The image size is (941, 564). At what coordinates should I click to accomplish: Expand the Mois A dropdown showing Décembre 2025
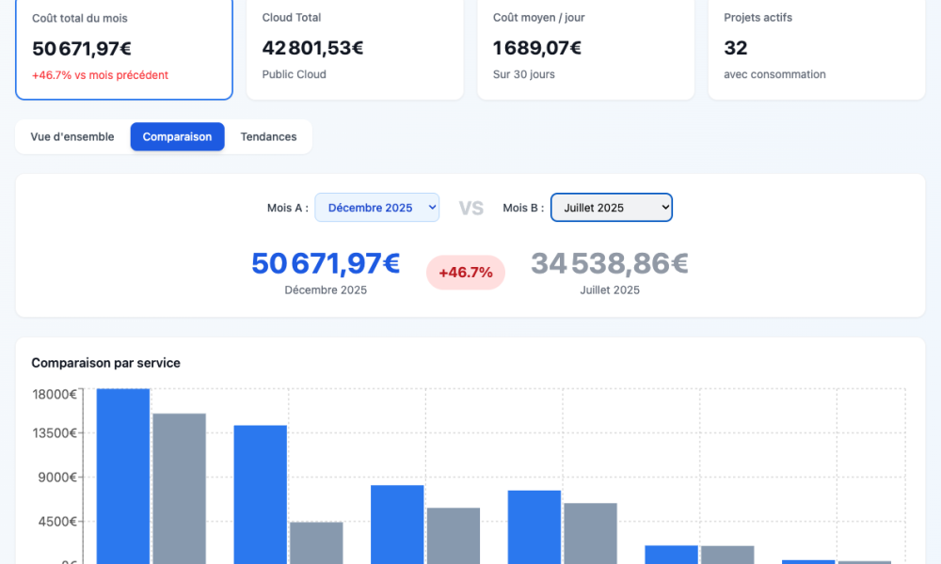376,208
